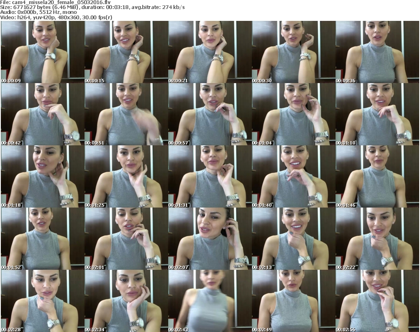Select the thumbnail frame at 00:01:25
The image size is (420, 332).
(x=126, y=176)
